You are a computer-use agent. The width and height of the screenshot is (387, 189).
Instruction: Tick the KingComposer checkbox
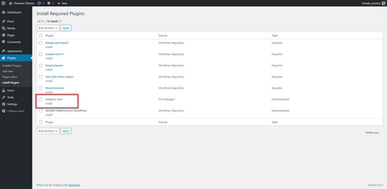point(41,66)
